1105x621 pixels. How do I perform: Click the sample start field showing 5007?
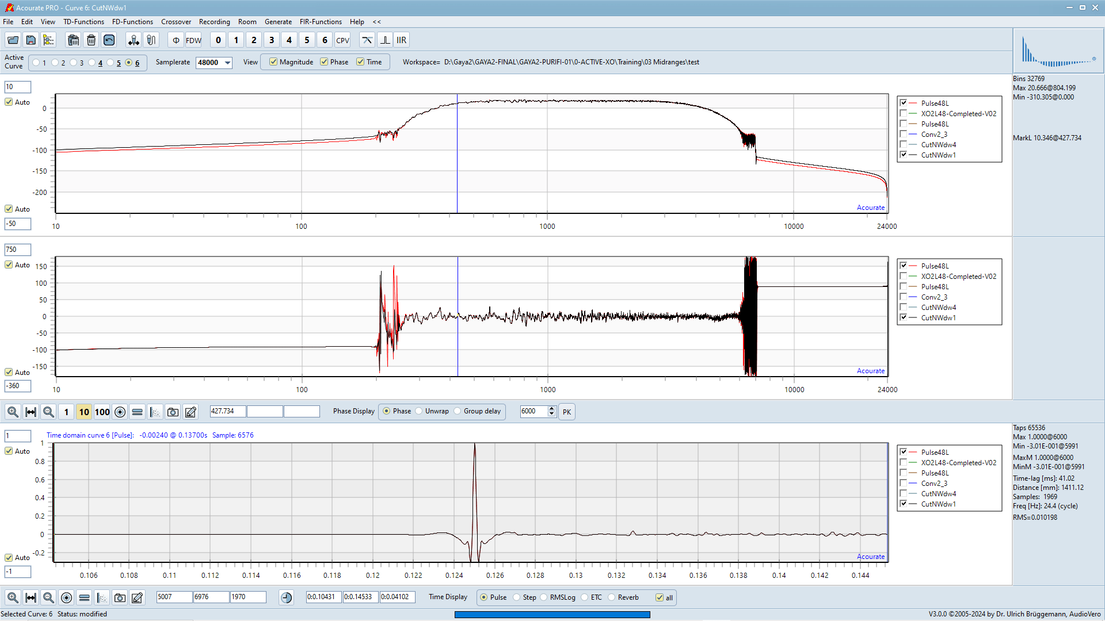click(174, 597)
